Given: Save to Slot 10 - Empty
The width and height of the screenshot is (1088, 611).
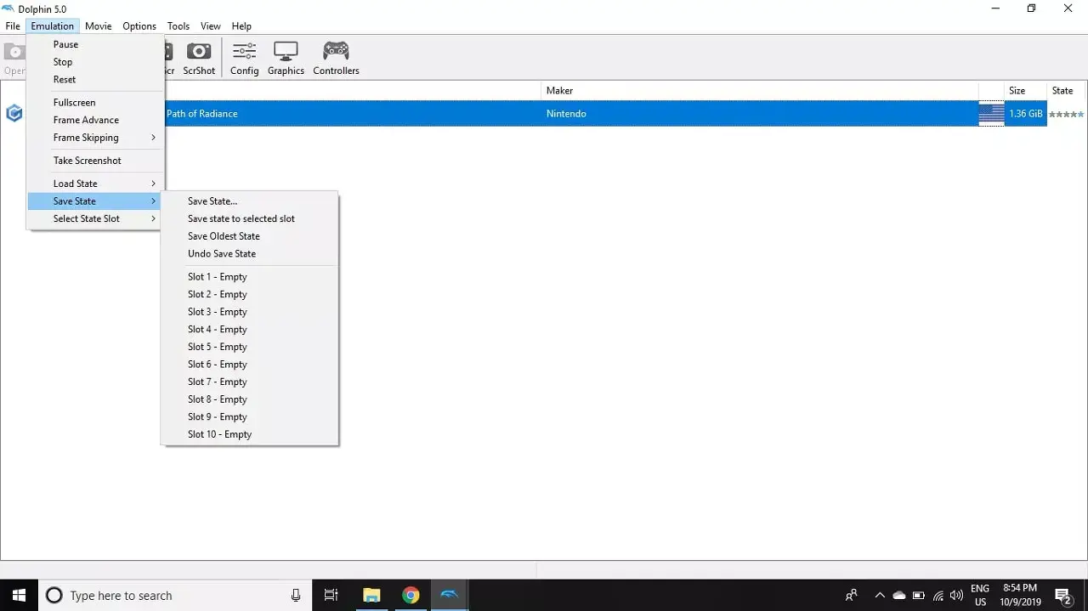Looking at the screenshot, I should 250,434.
